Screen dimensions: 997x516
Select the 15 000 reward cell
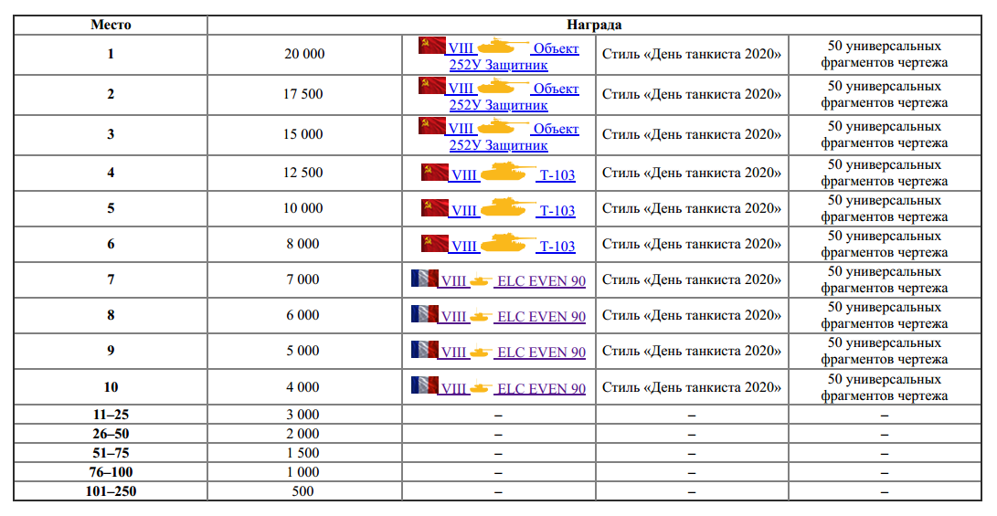(304, 134)
